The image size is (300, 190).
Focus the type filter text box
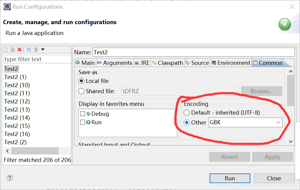tap(37, 59)
